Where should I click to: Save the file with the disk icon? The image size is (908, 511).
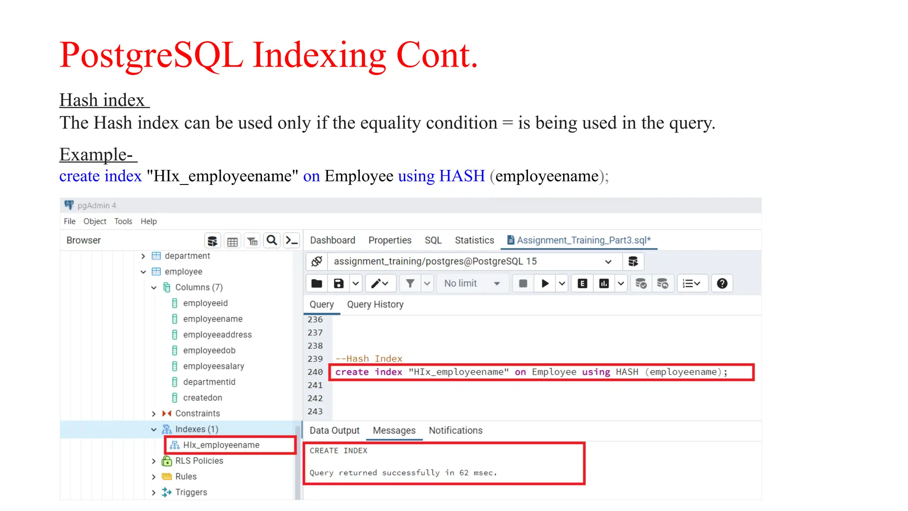(339, 283)
